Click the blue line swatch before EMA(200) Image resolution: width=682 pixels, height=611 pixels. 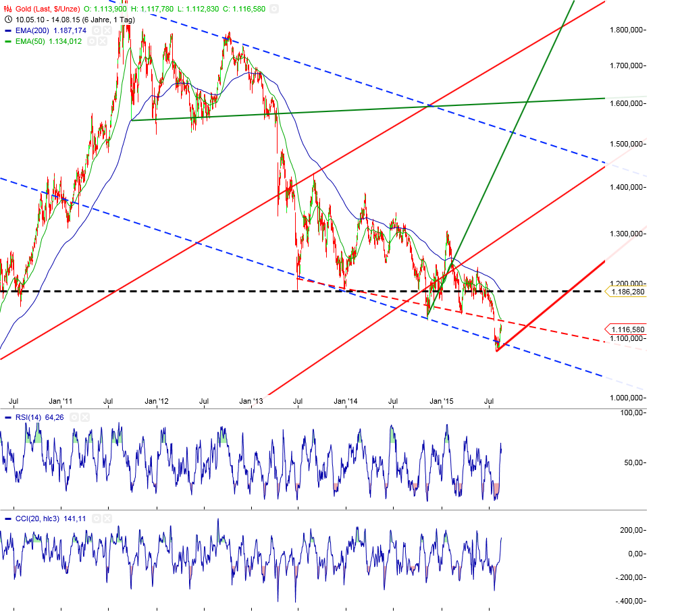pos(8,31)
